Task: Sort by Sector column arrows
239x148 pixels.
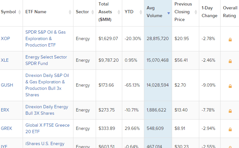Action: (93, 12)
